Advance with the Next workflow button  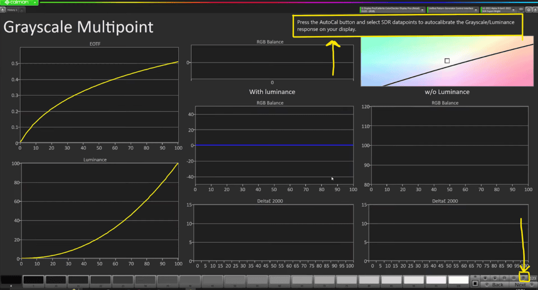(x=523, y=285)
